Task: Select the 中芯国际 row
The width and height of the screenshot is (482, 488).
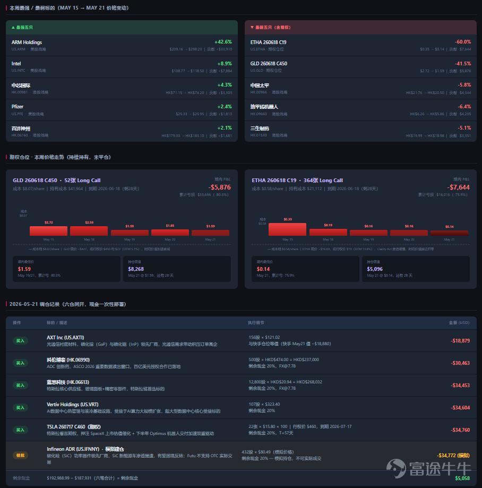Action: coord(122,88)
